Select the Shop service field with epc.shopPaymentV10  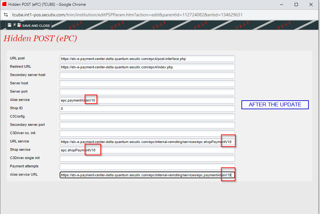click(147, 150)
